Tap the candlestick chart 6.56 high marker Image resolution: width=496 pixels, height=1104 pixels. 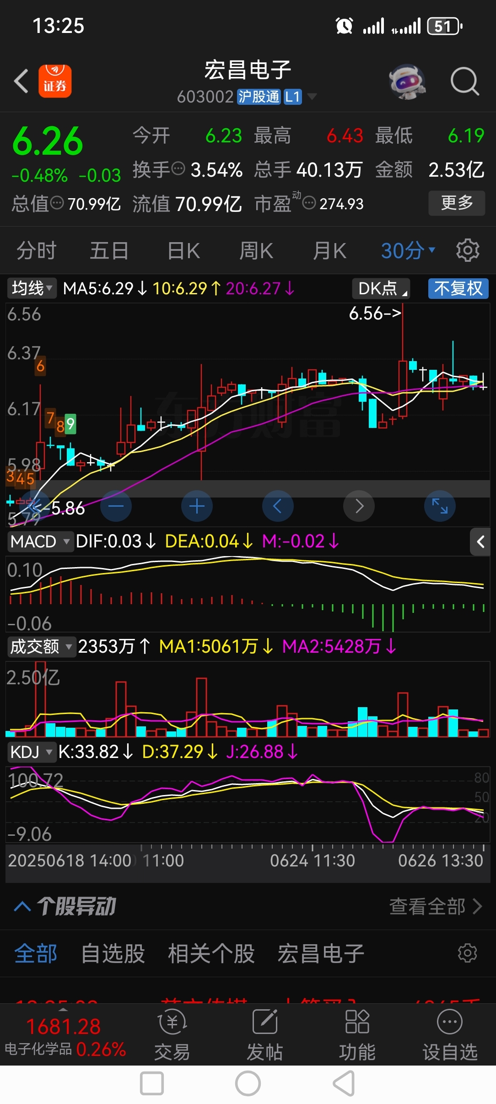[375, 314]
